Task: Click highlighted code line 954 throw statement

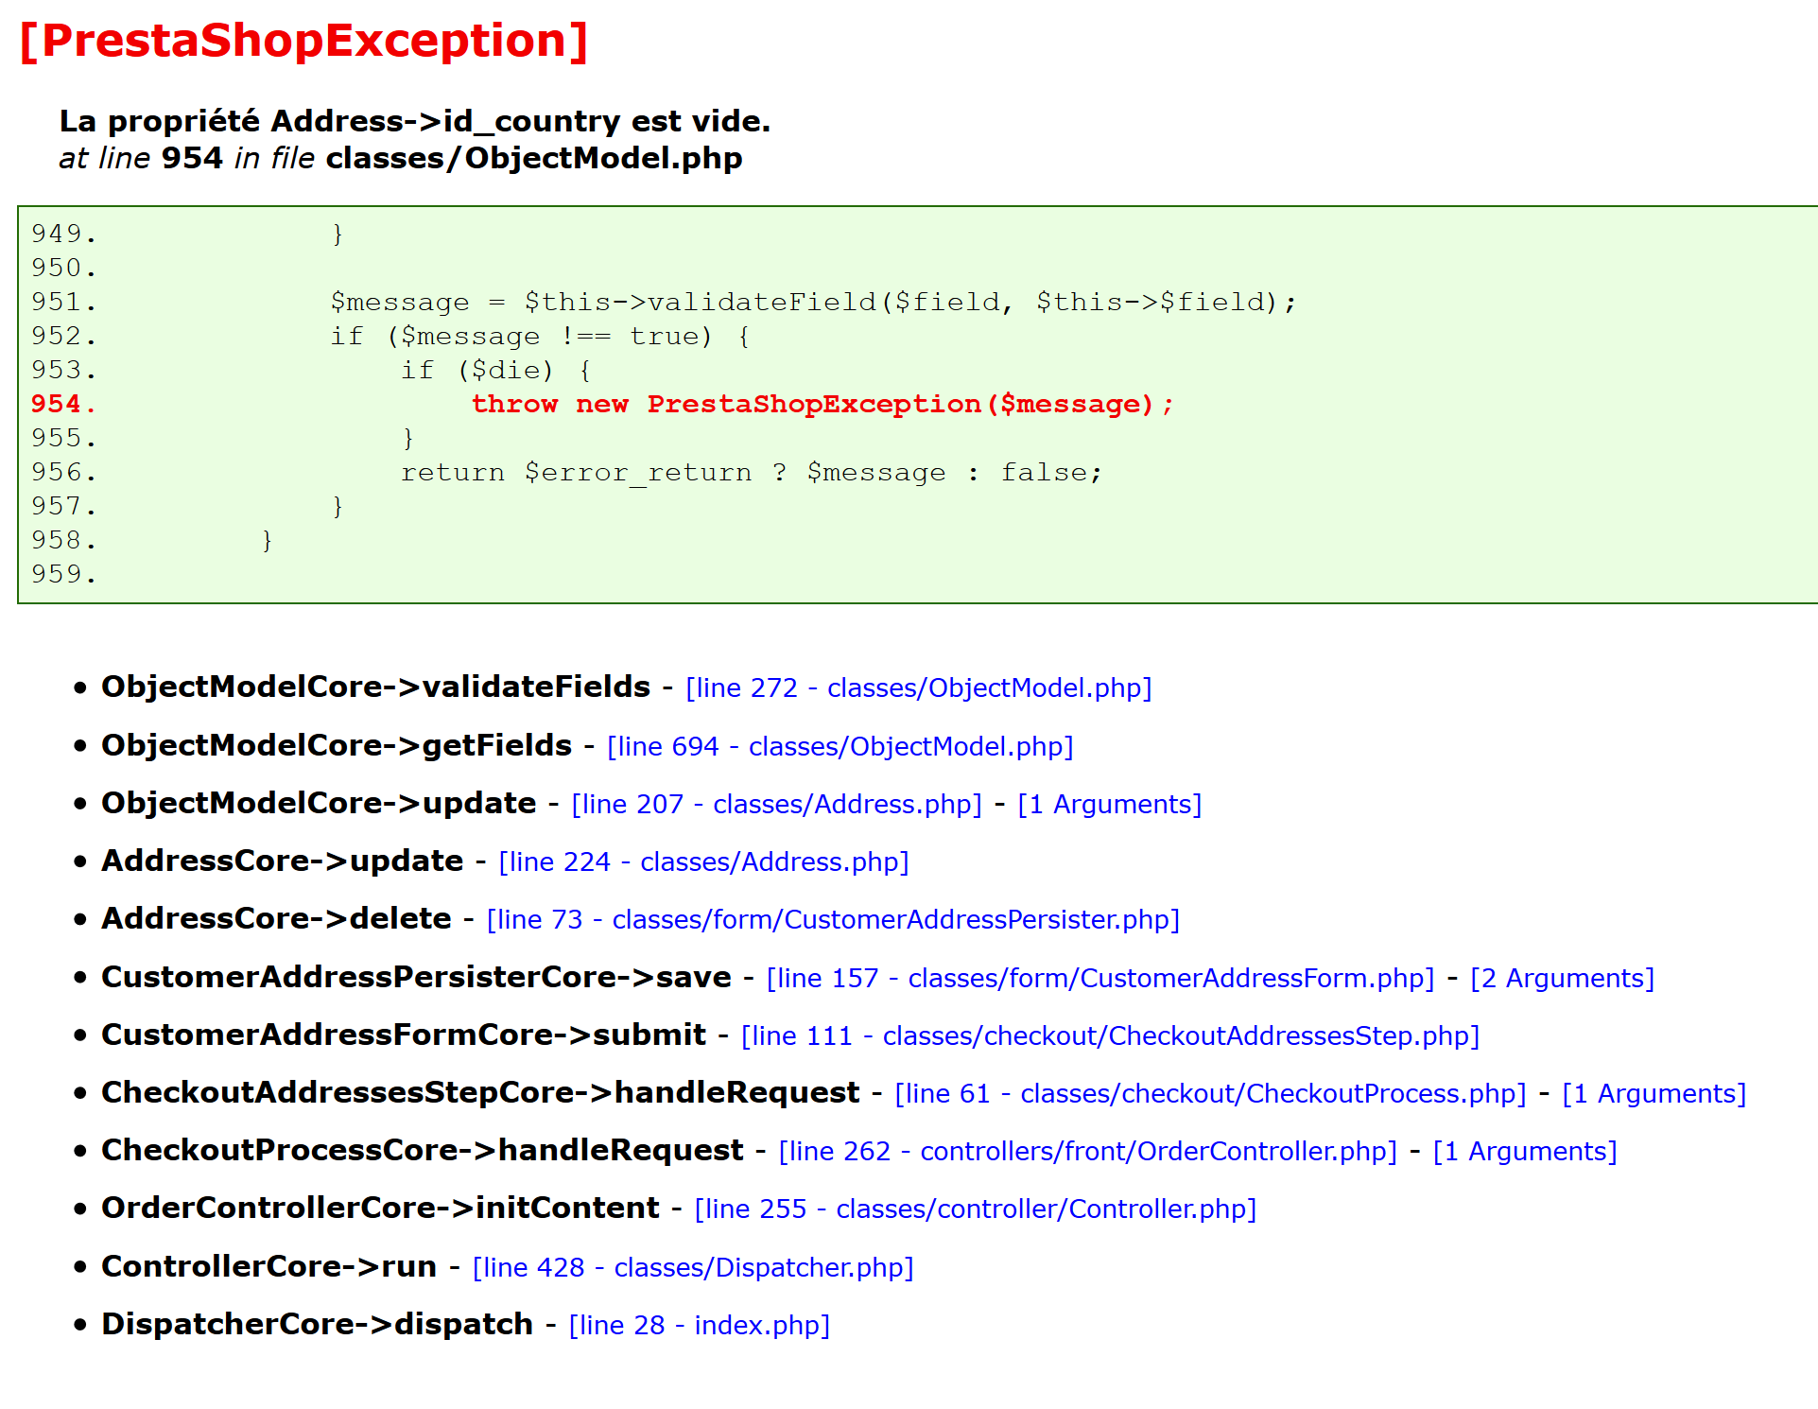Action: 822,404
